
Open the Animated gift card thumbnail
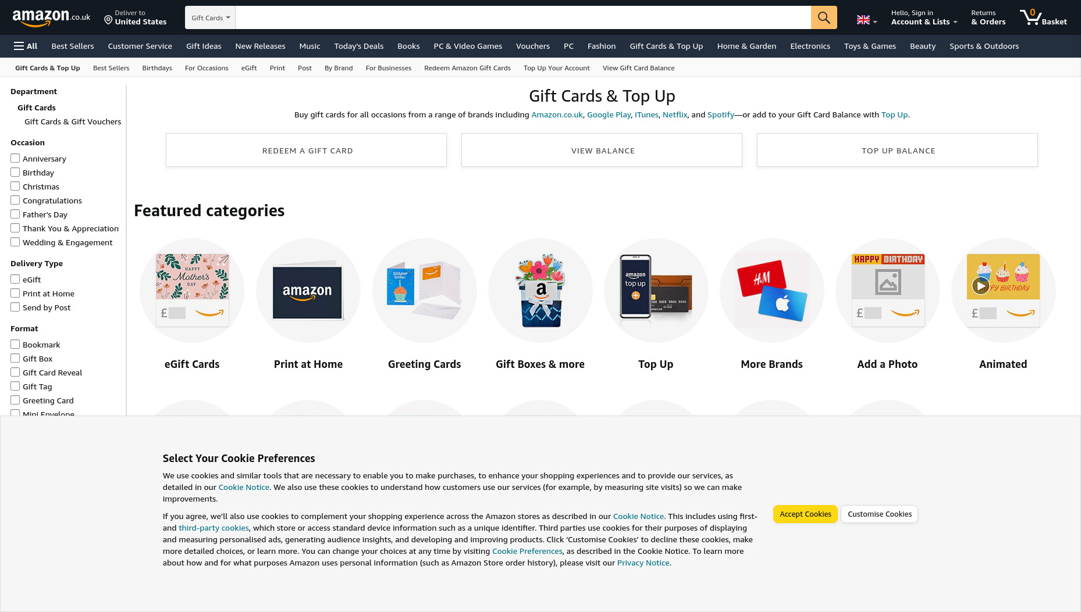[1003, 290]
